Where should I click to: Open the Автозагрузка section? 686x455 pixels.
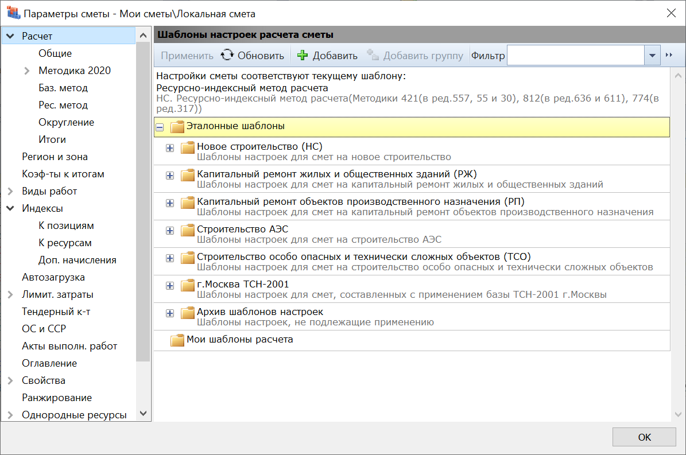click(53, 277)
